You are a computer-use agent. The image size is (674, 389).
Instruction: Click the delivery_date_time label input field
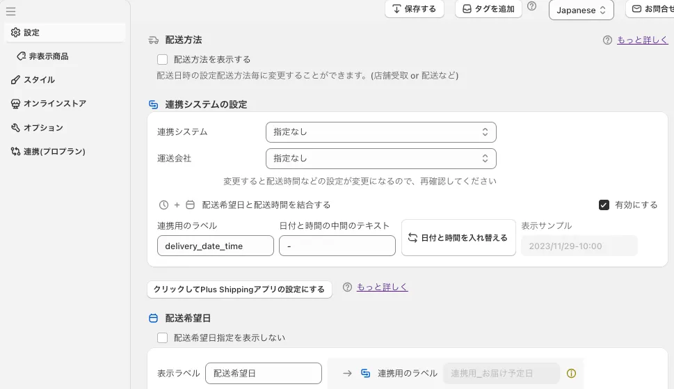tap(215, 246)
